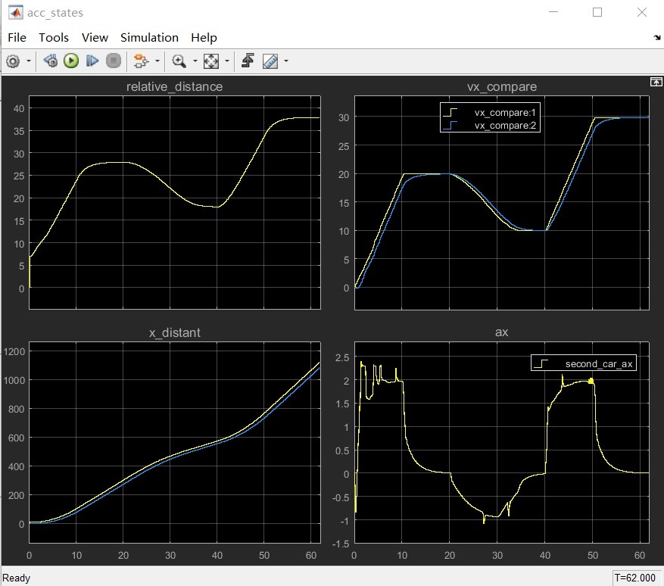
Task: Expand the Zoom tool dropdown arrow
Action: [x=195, y=61]
